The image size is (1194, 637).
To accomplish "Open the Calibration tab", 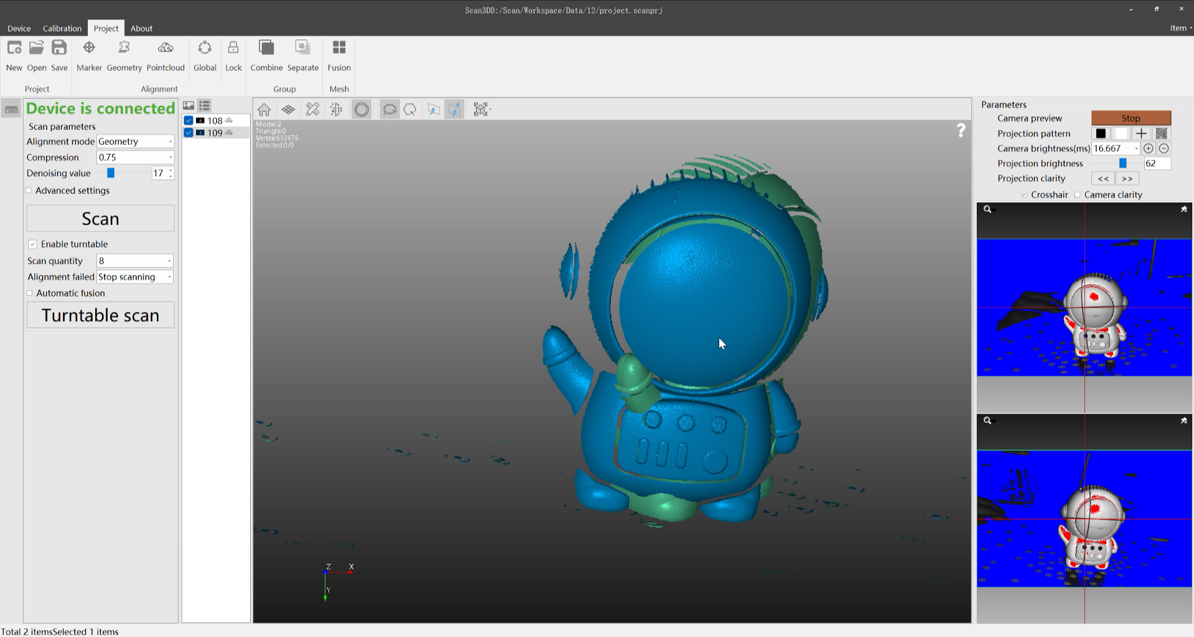I will pos(62,28).
